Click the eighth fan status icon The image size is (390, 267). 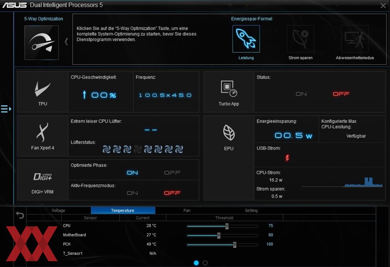click(179, 149)
